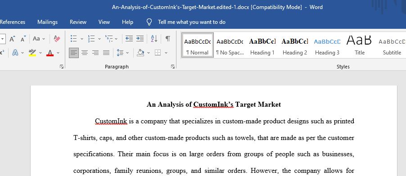Click the Sort A to Z icon
The height and width of the screenshot is (176, 406).
154,39
